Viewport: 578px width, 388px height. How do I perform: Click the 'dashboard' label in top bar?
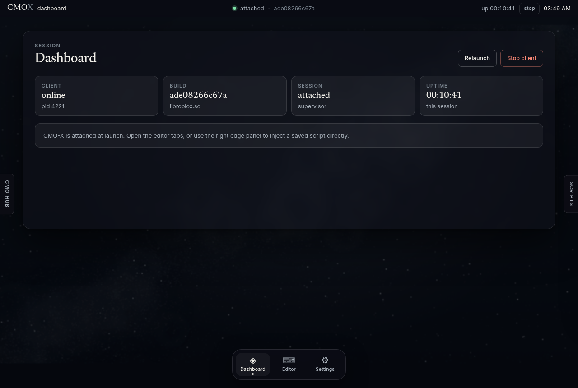[x=52, y=8]
